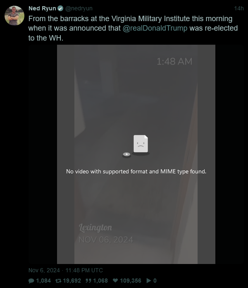Click the sad file error icon
Image resolution: width=248 pixels, height=288 pixels.
[141, 144]
